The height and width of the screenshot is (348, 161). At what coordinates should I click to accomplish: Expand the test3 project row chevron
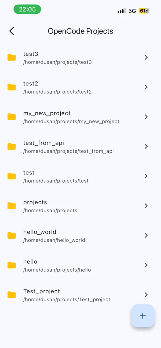tap(146, 57)
